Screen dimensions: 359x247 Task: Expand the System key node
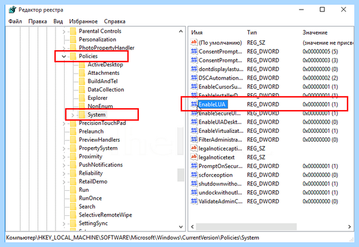click(72, 115)
